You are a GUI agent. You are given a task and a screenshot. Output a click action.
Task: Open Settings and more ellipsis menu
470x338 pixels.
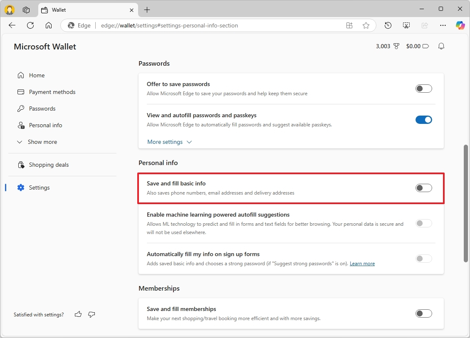pos(443,25)
